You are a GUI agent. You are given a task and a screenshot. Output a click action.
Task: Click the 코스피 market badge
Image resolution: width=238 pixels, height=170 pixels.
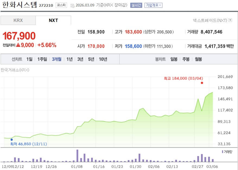pyautogui.click(x=61, y=5)
